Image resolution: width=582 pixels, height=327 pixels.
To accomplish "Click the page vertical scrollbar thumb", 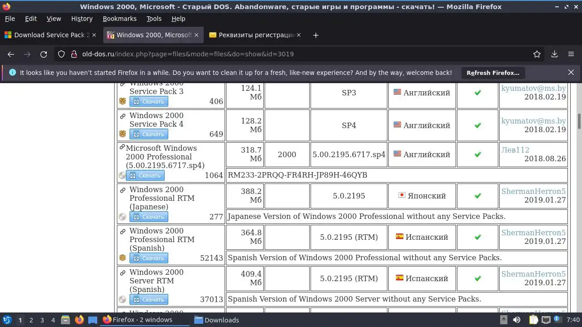I will 579,121.
